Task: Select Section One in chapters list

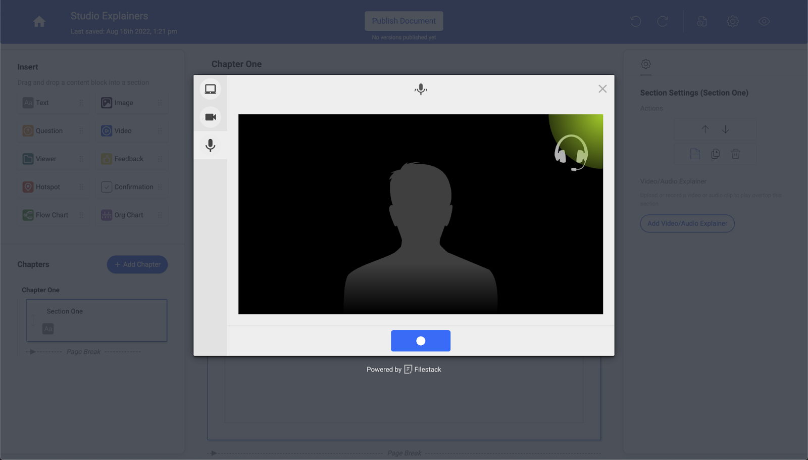Action: coord(96,320)
